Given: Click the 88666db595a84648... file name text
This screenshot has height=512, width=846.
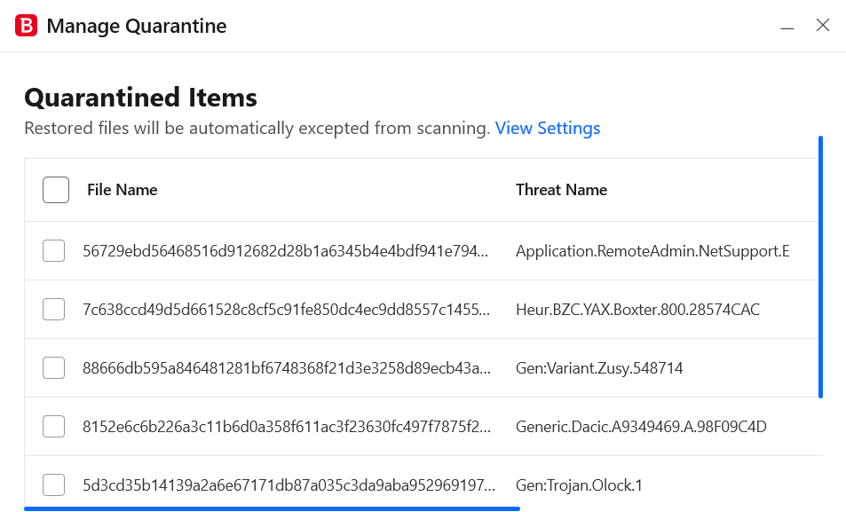Looking at the screenshot, I should tap(287, 368).
